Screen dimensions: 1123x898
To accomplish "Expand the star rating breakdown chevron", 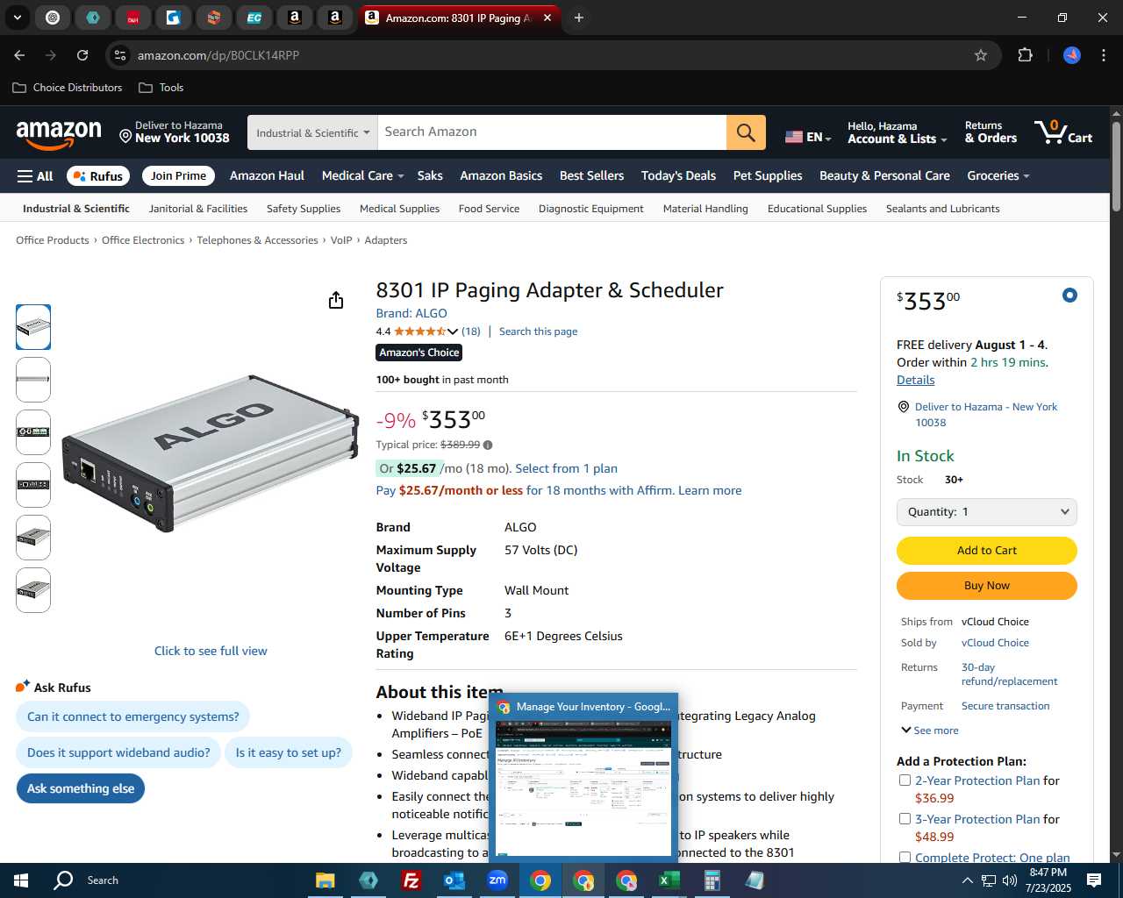I will (x=453, y=331).
